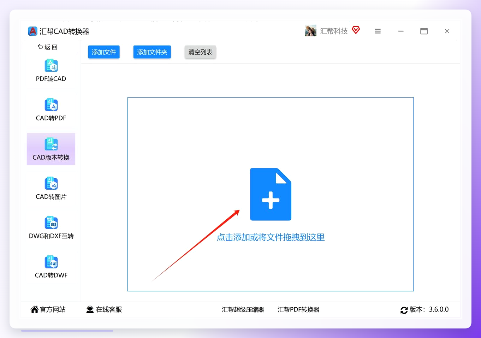
Task: Open the 汇帮PDF转换器 link
Action: click(x=298, y=309)
